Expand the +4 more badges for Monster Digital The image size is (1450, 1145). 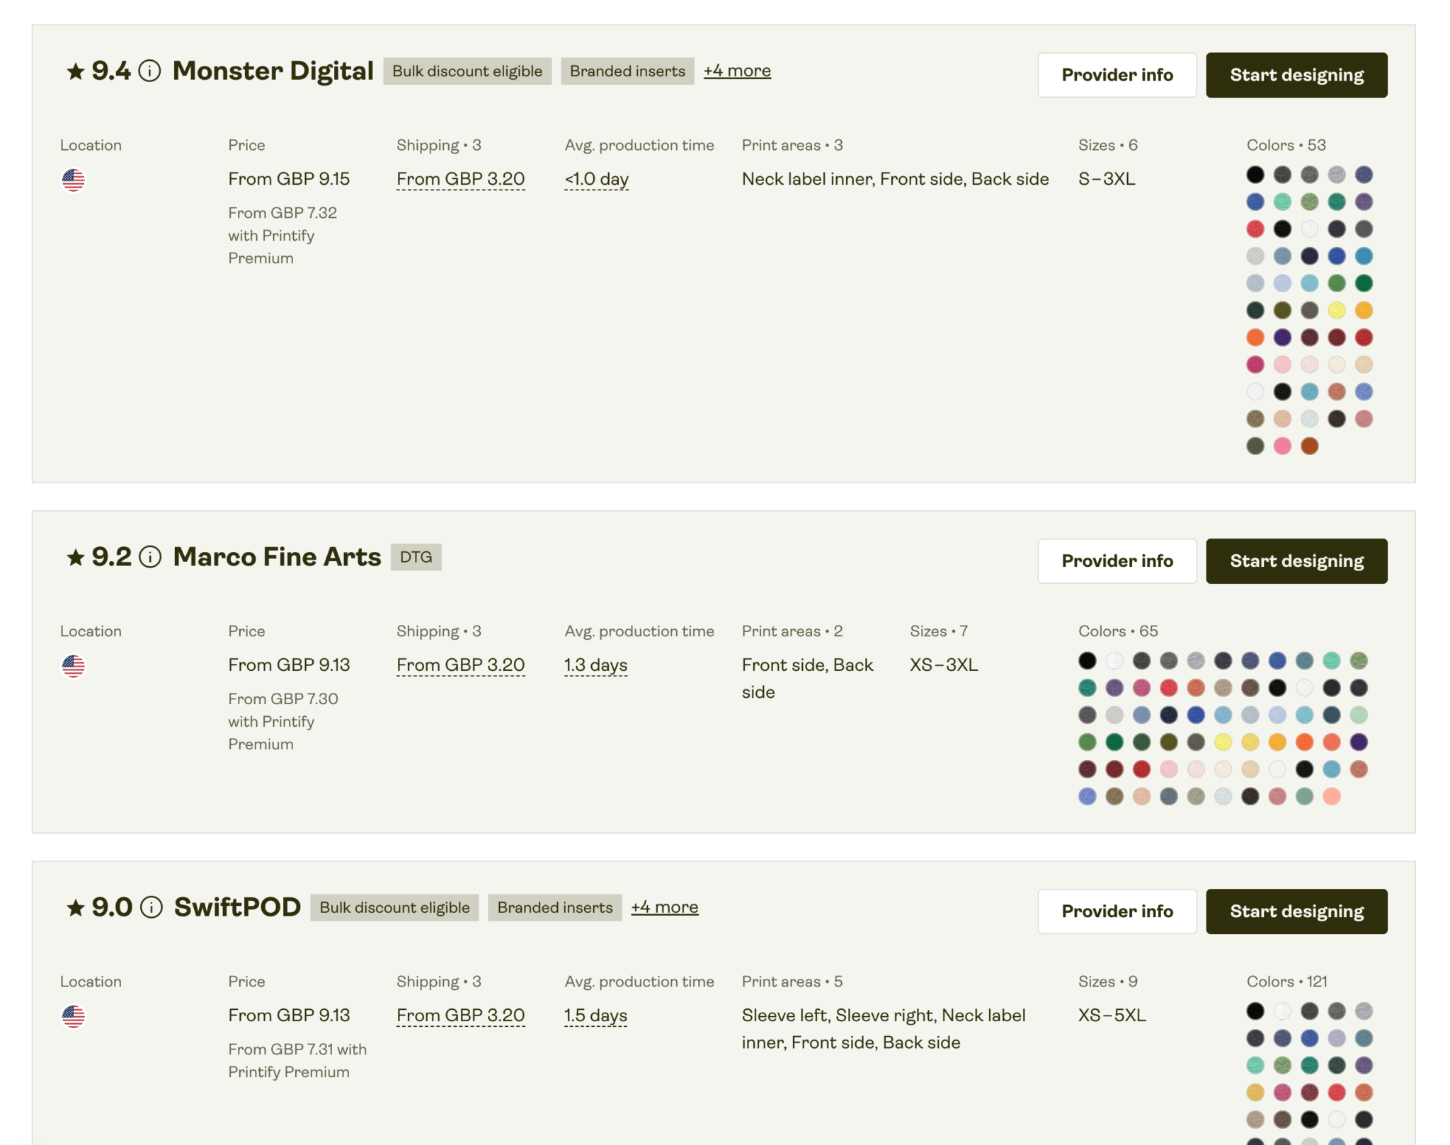pos(737,70)
